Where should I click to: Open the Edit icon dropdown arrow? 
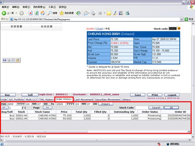point(104,13)
